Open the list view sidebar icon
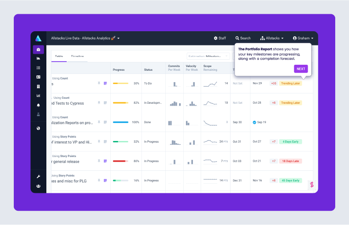This screenshot has width=349, height=225. click(x=39, y=67)
